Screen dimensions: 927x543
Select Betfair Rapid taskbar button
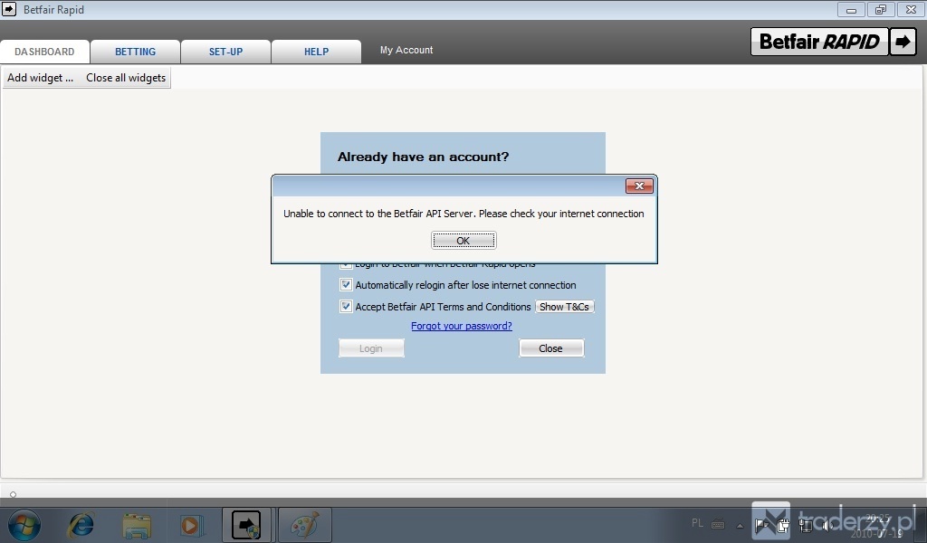[246, 525]
